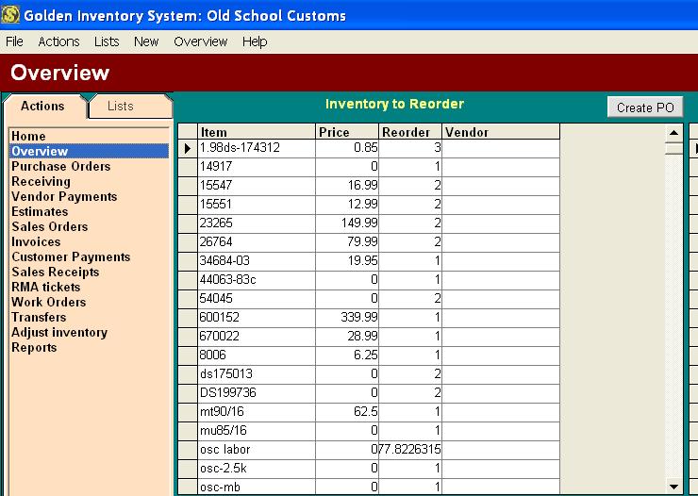
Task: Open Sales Orders from sidebar
Action: pyautogui.click(x=89, y=227)
